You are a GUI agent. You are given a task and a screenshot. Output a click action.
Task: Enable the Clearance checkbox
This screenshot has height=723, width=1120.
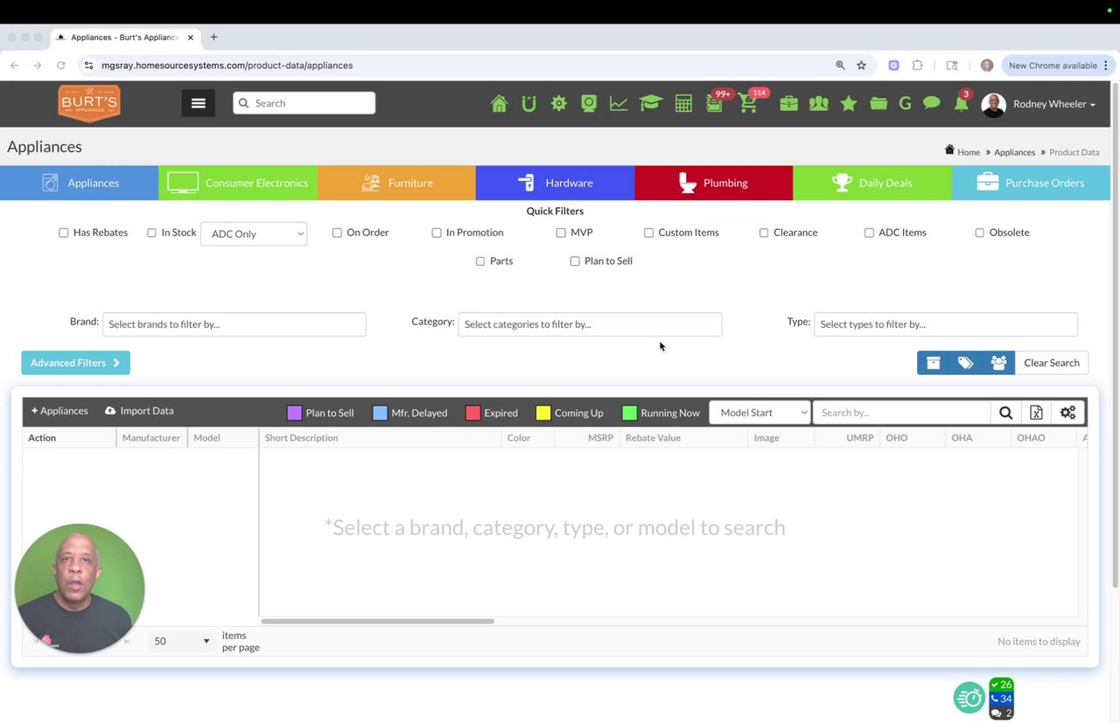pos(764,233)
